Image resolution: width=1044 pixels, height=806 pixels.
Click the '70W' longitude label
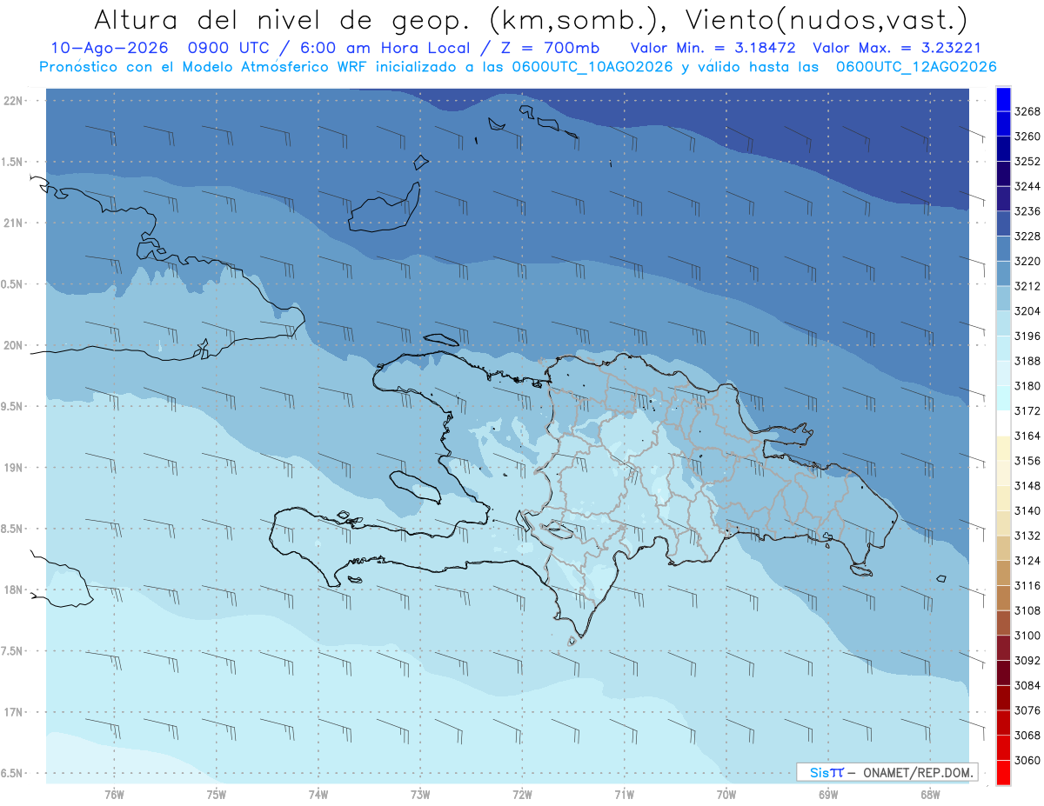(x=726, y=795)
